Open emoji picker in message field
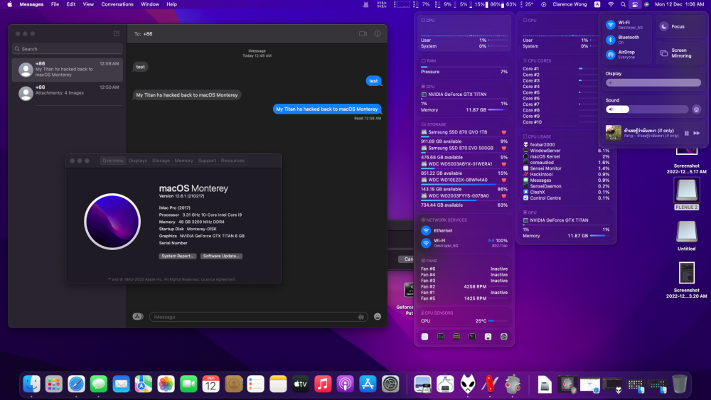 378,317
